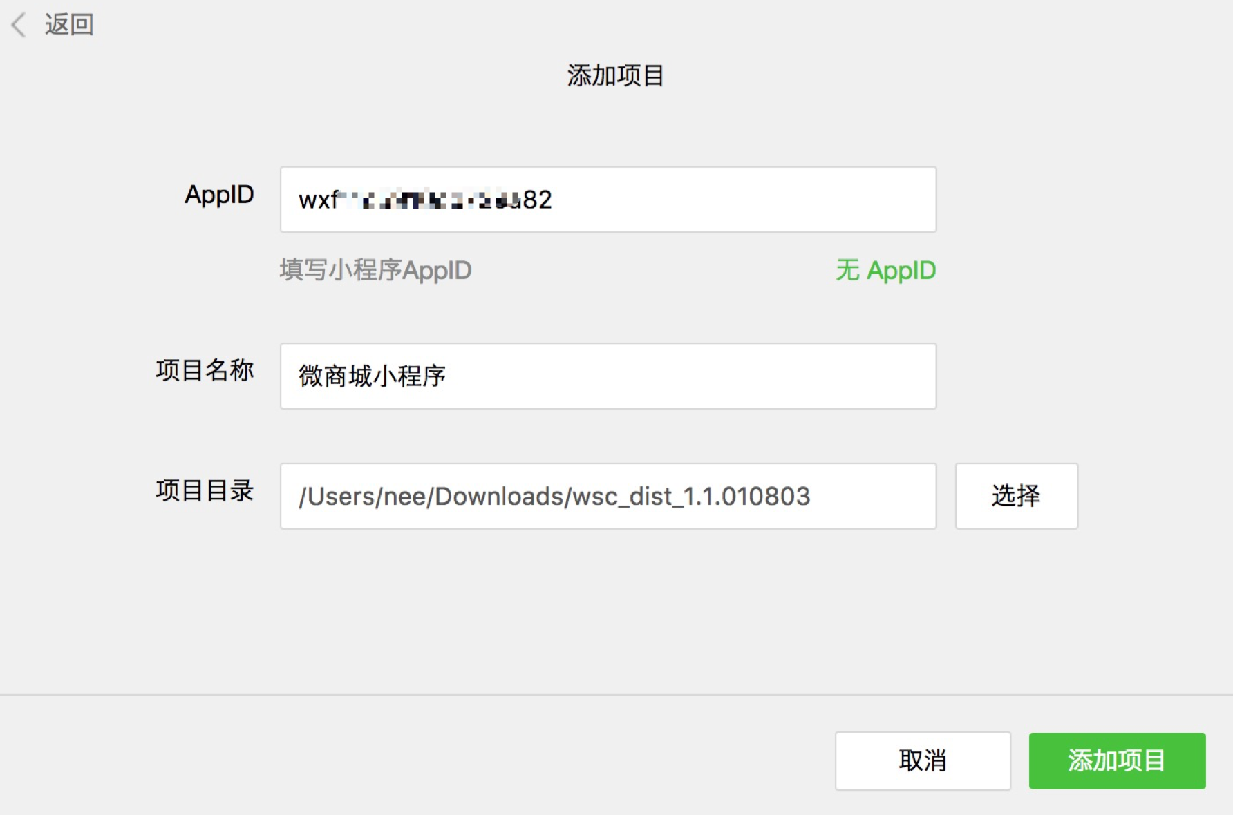Click the AppID field label
The height and width of the screenshot is (815, 1233).
tap(219, 195)
